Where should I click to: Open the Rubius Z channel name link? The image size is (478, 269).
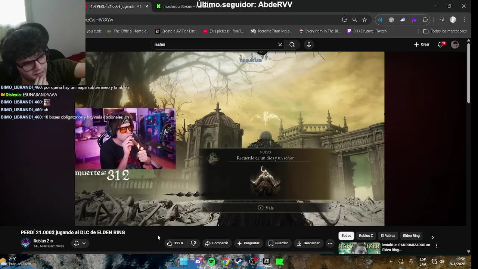tap(41, 241)
